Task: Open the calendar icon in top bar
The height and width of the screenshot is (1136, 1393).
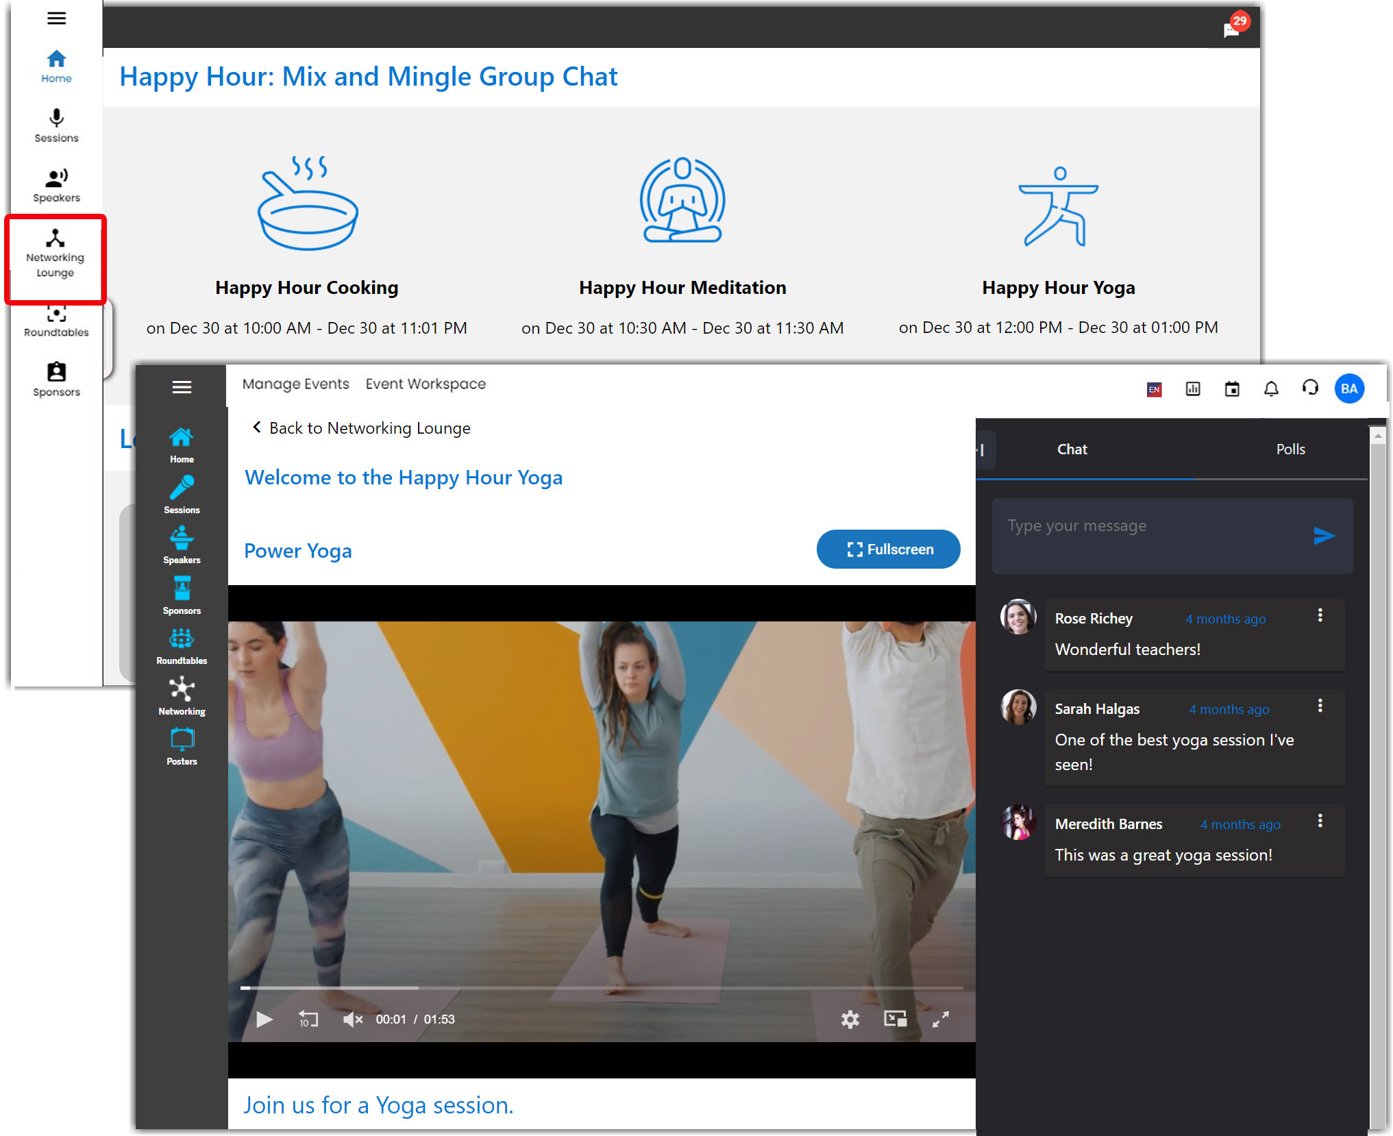Action: (x=1232, y=389)
